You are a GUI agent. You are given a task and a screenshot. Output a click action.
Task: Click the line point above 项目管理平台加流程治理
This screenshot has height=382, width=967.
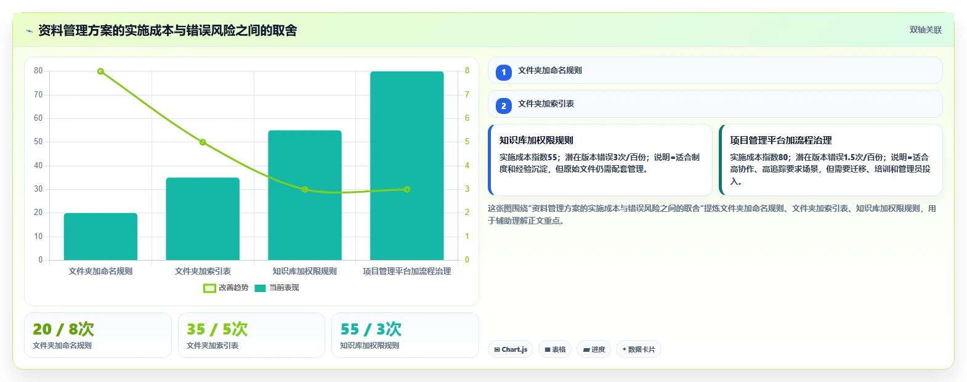(407, 189)
